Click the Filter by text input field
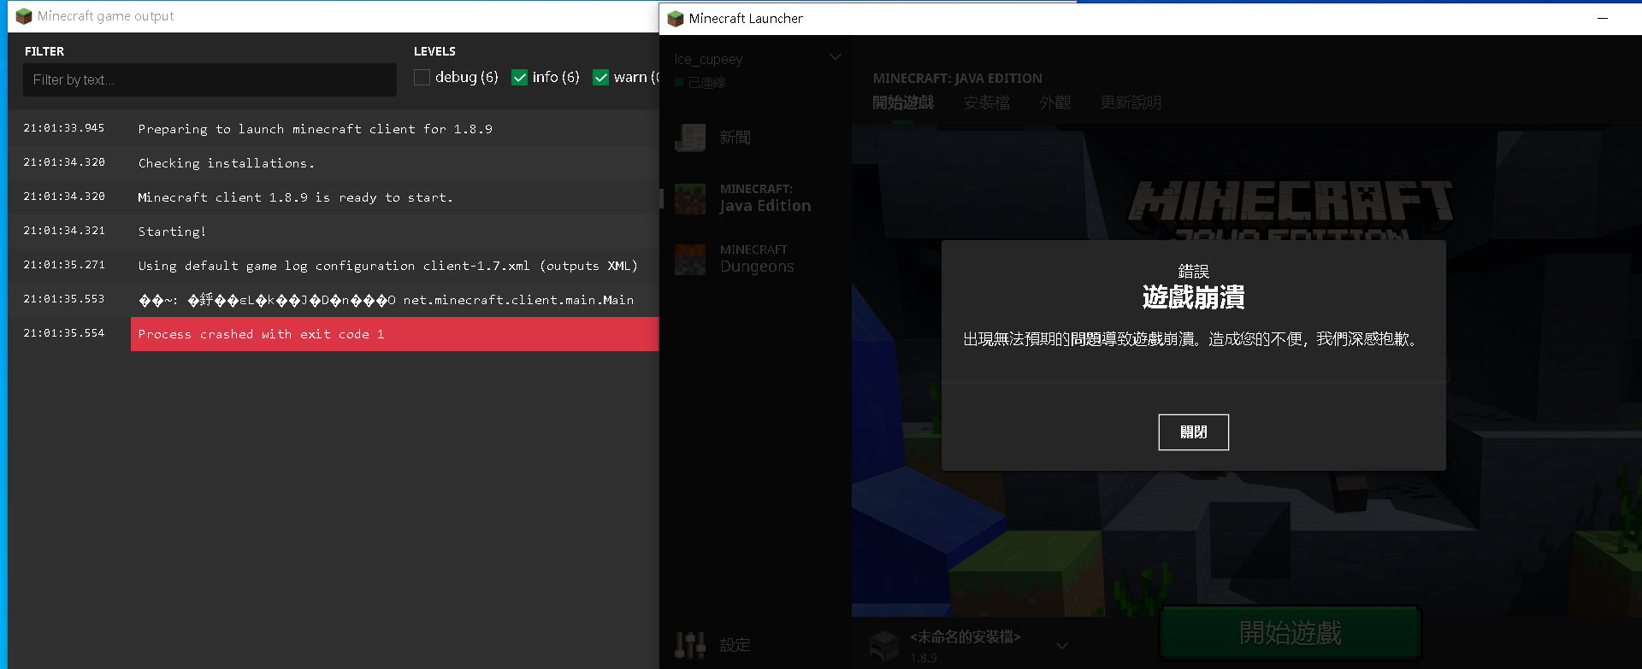The image size is (1642, 669). tap(210, 79)
